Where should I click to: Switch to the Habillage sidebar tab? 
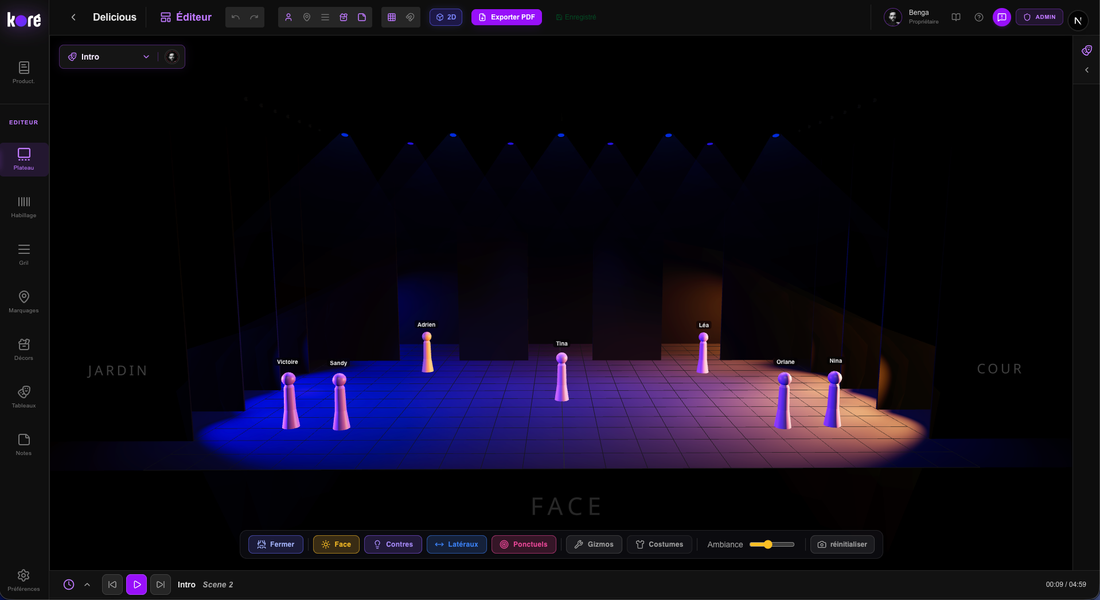pos(24,206)
